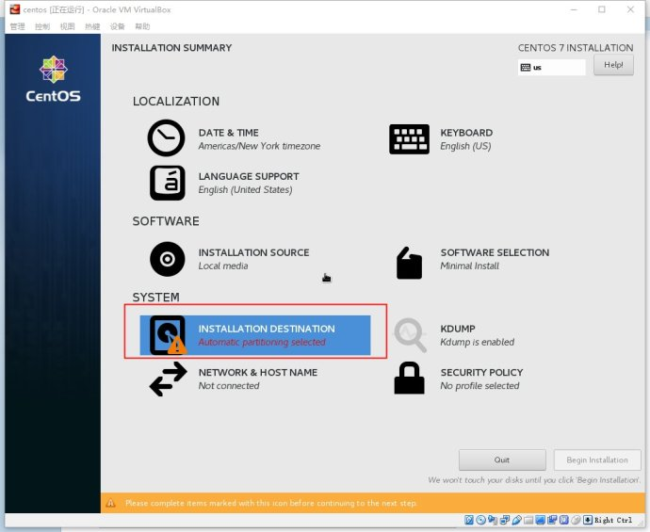
Task: Click the VirtualBox optical drive status icon
Action: [x=480, y=520]
